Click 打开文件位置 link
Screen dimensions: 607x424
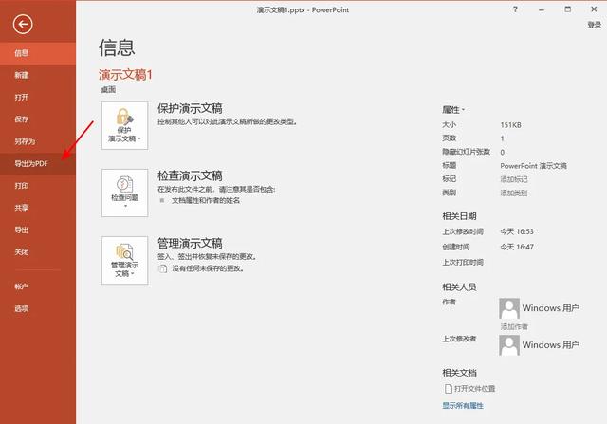pyautogui.click(x=475, y=388)
